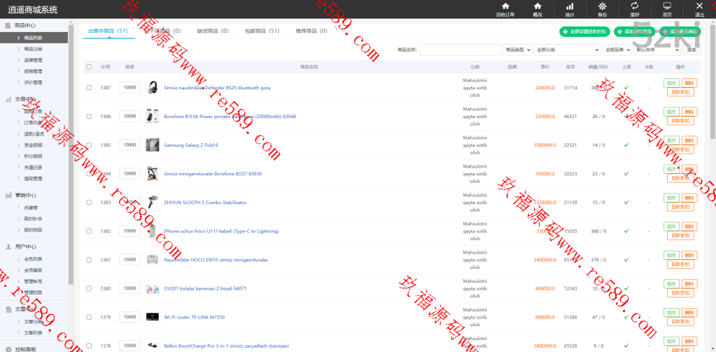The width and height of the screenshot is (716, 352).
Task: Click the 全部设置回收折扣 green button
Action: 584,32
